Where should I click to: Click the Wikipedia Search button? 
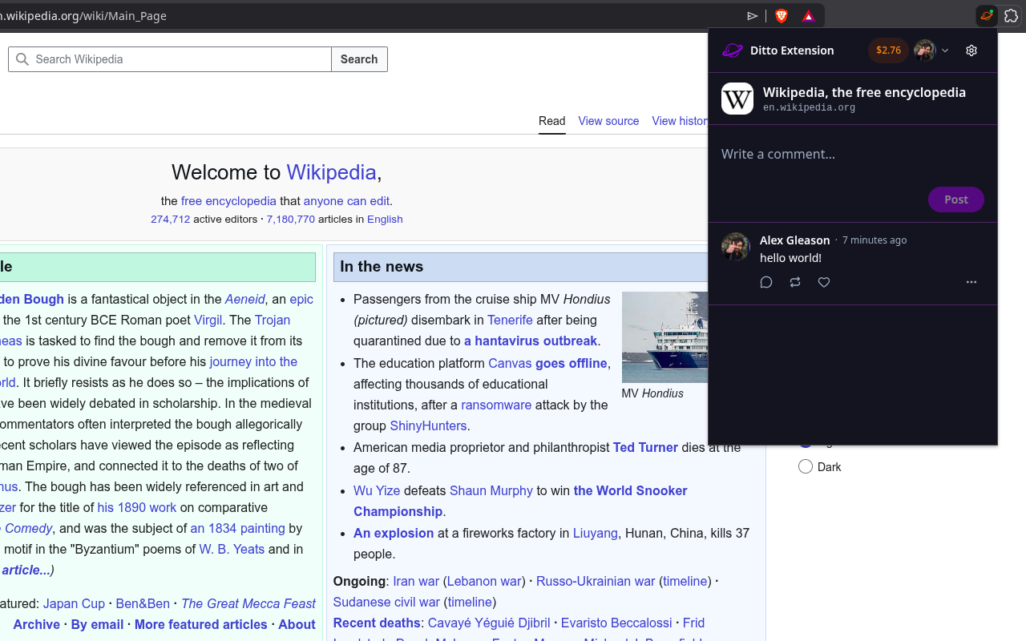pos(359,59)
